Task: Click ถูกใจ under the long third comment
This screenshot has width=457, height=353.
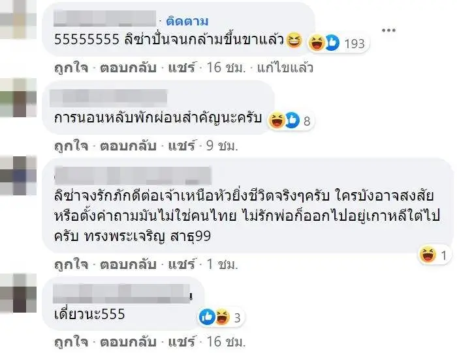Action: coord(71,264)
